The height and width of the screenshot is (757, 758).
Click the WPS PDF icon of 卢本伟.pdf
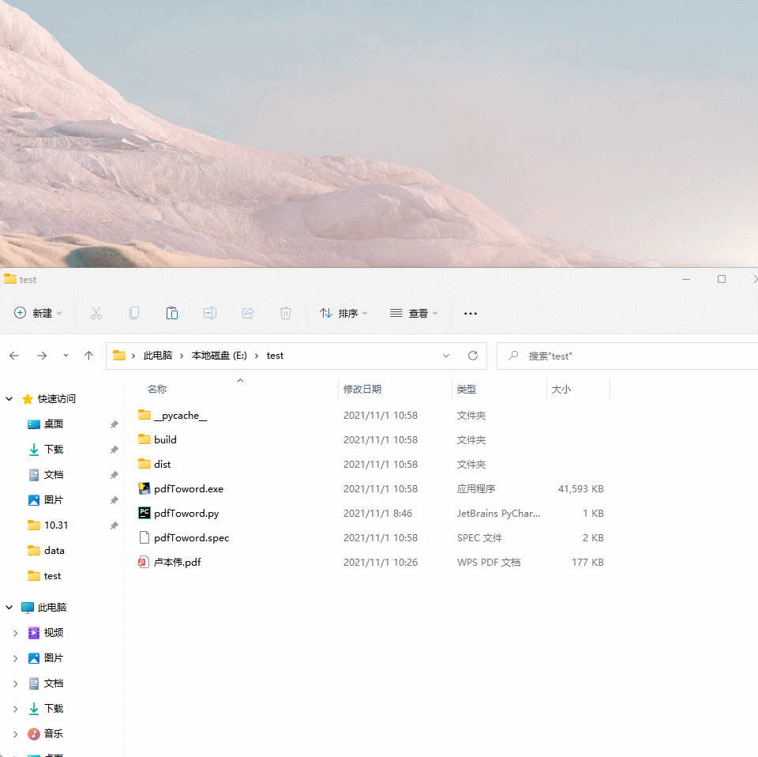143,562
